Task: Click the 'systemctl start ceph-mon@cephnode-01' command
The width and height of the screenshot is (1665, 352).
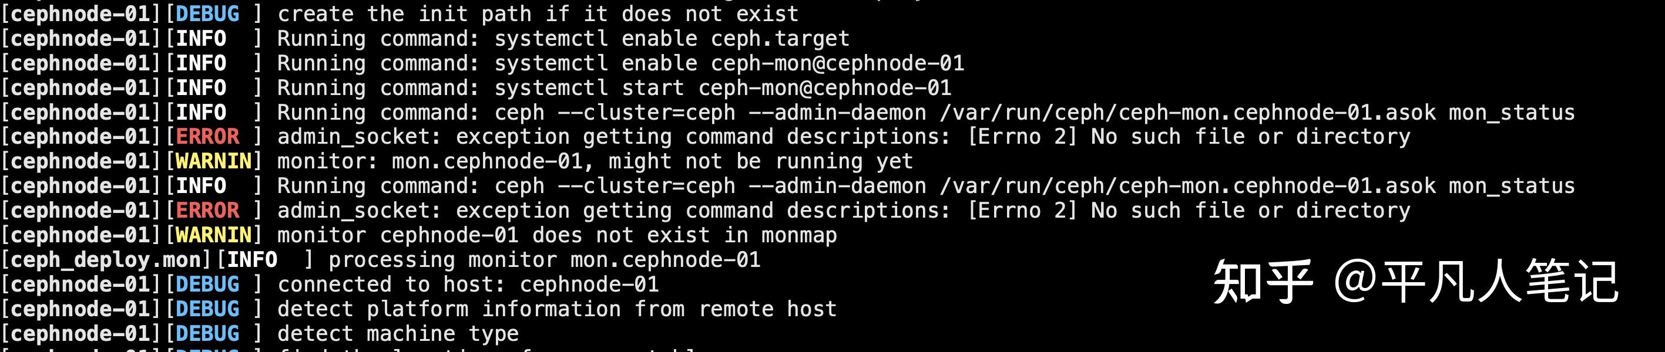Action: [722, 87]
